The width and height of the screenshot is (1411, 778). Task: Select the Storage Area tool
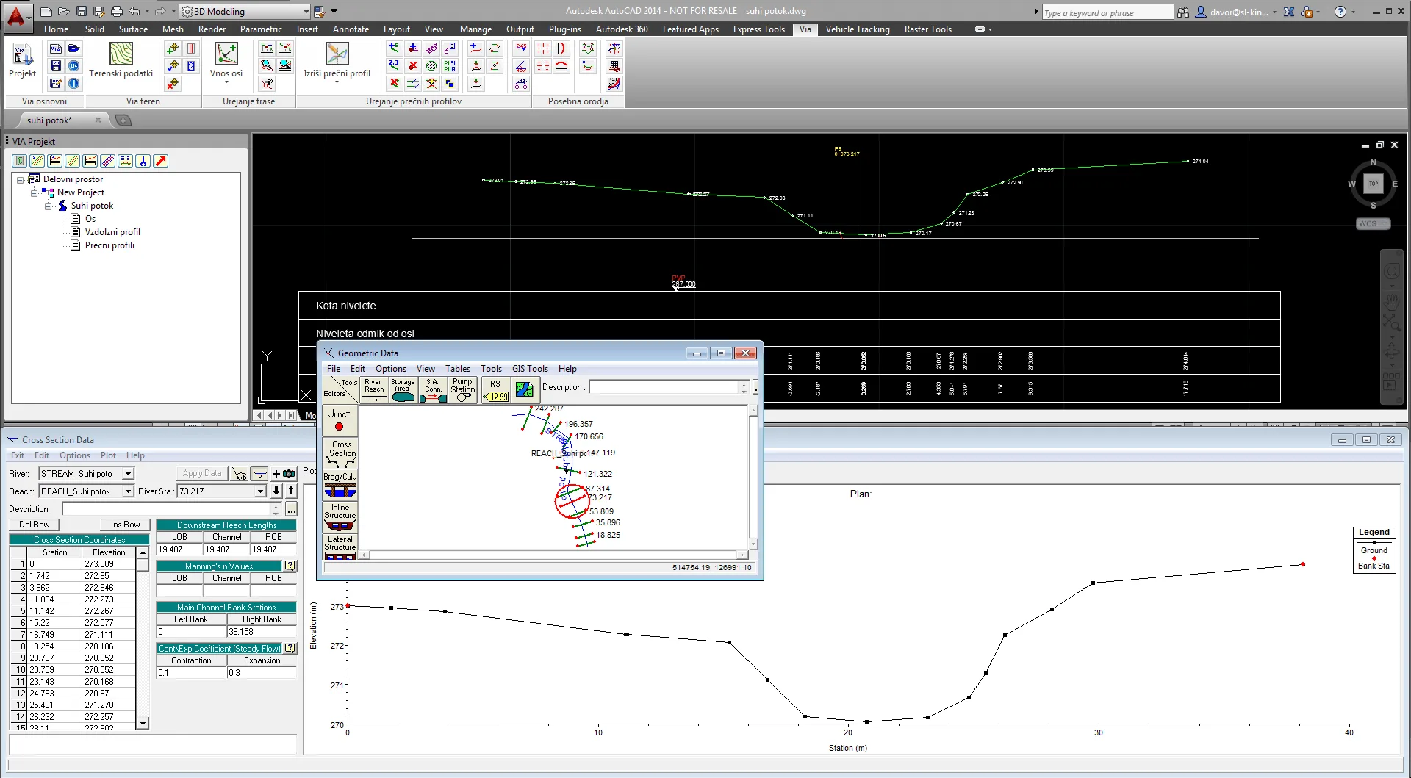click(403, 389)
